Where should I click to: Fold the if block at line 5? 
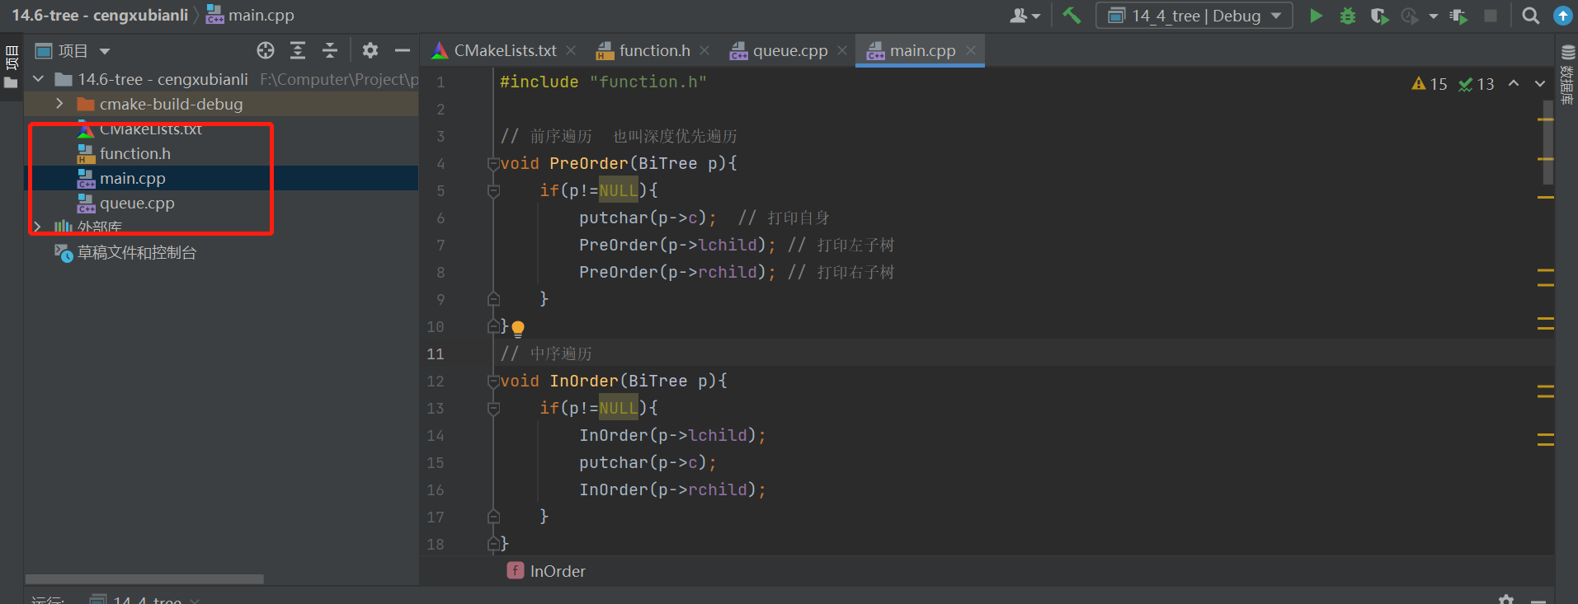(493, 190)
